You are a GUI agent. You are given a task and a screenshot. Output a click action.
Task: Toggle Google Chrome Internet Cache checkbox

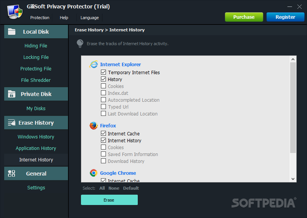(x=103, y=180)
